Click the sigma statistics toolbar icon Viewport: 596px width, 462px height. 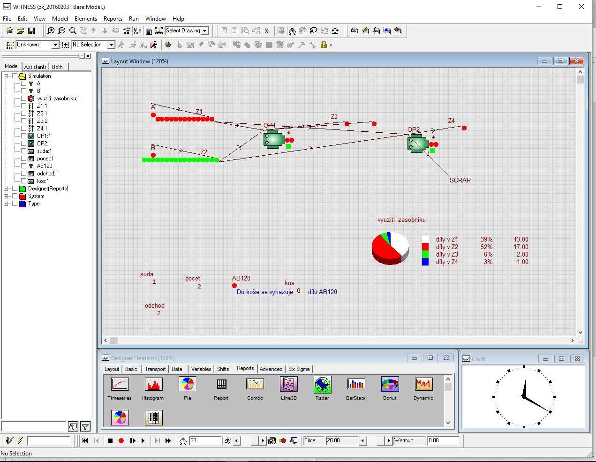266,31
